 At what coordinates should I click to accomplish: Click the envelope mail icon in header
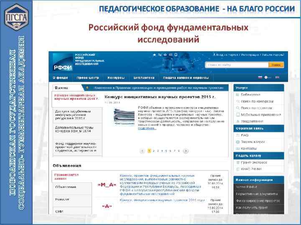(171, 55)
